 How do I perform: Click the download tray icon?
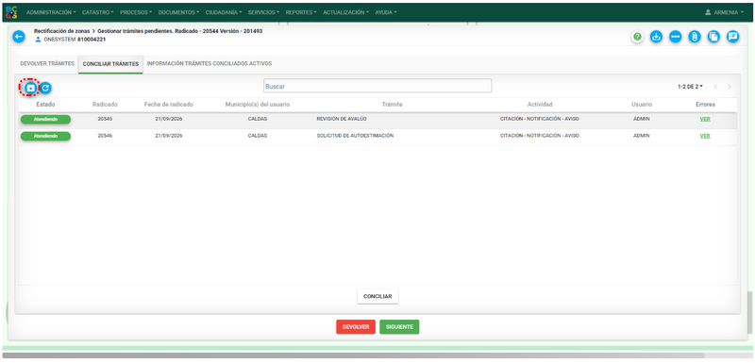click(656, 37)
